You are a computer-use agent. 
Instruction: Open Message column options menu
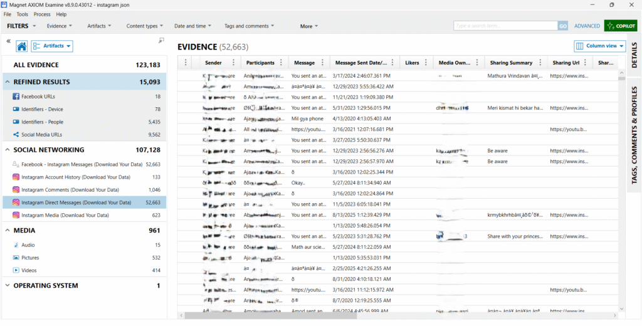coord(322,63)
